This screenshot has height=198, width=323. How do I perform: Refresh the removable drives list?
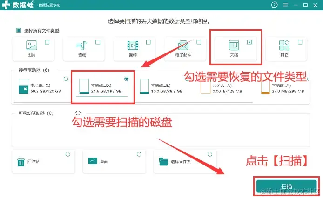click(x=78, y=113)
